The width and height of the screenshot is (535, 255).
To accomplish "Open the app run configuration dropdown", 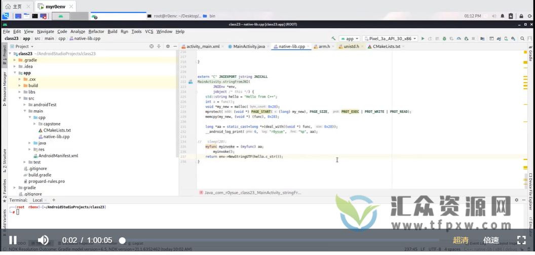I will pyautogui.click(x=350, y=38).
